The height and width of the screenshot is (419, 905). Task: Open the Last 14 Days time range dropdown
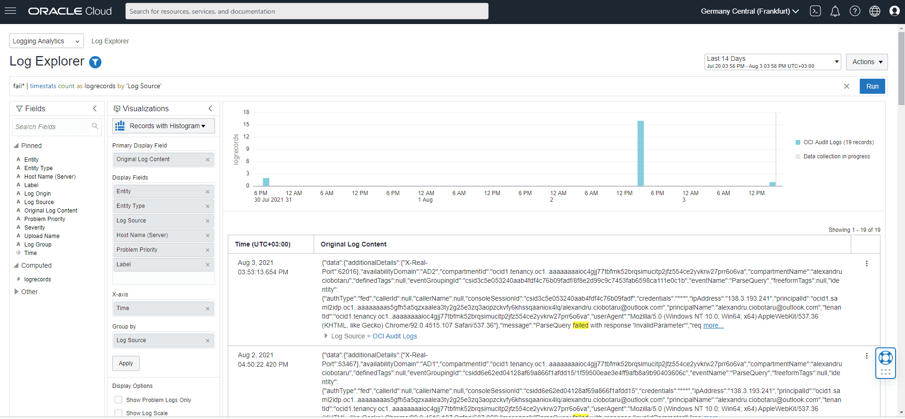[772, 62]
